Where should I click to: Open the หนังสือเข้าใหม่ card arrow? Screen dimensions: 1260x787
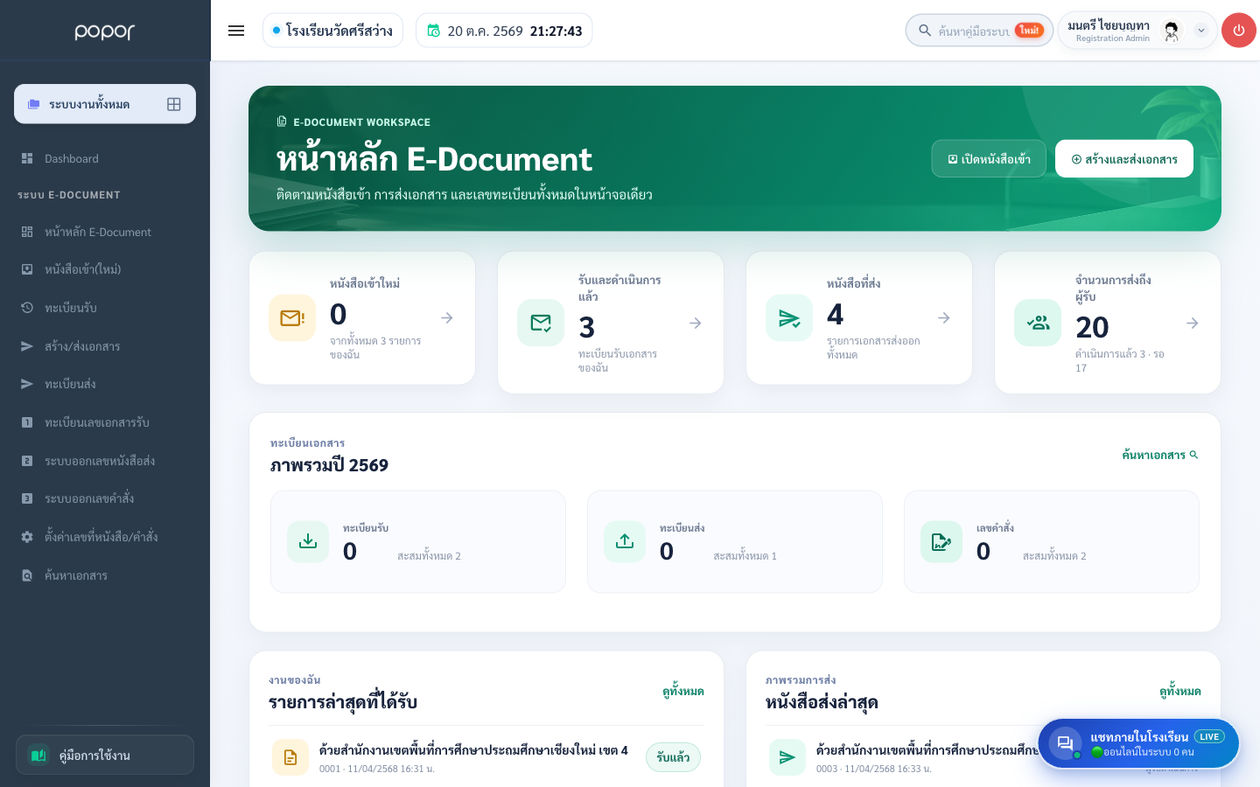[447, 318]
